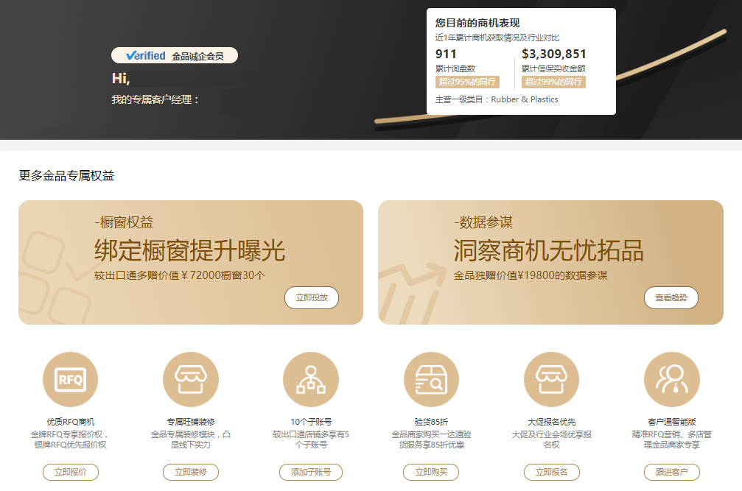
Task: Click the 专属旺铺装修 storefront icon
Action: pos(190,380)
